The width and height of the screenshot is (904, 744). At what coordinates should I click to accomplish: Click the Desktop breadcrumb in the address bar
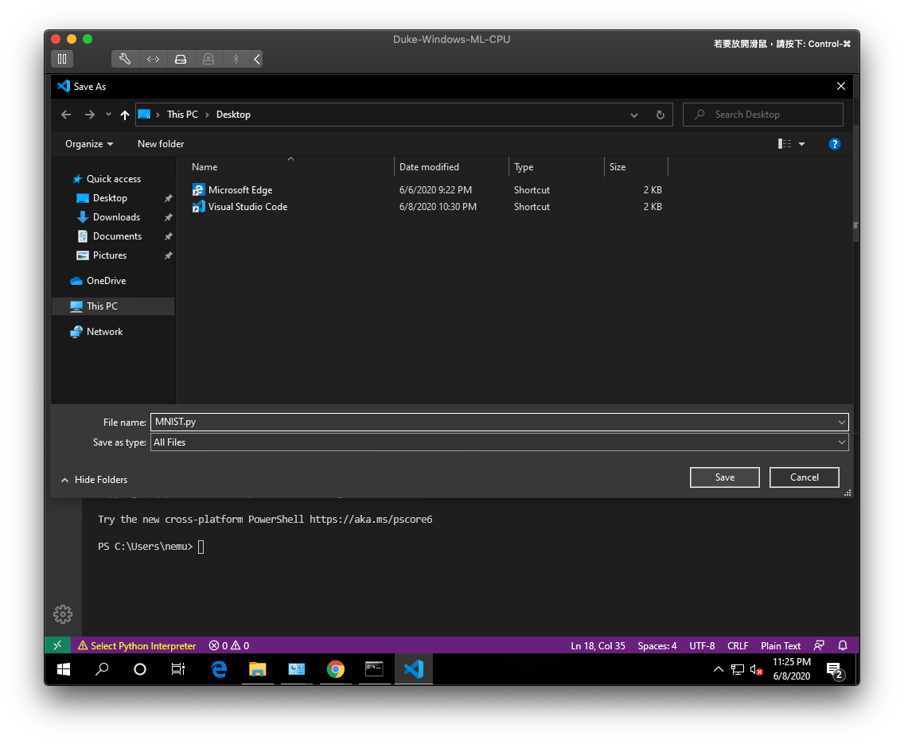tap(232, 114)
